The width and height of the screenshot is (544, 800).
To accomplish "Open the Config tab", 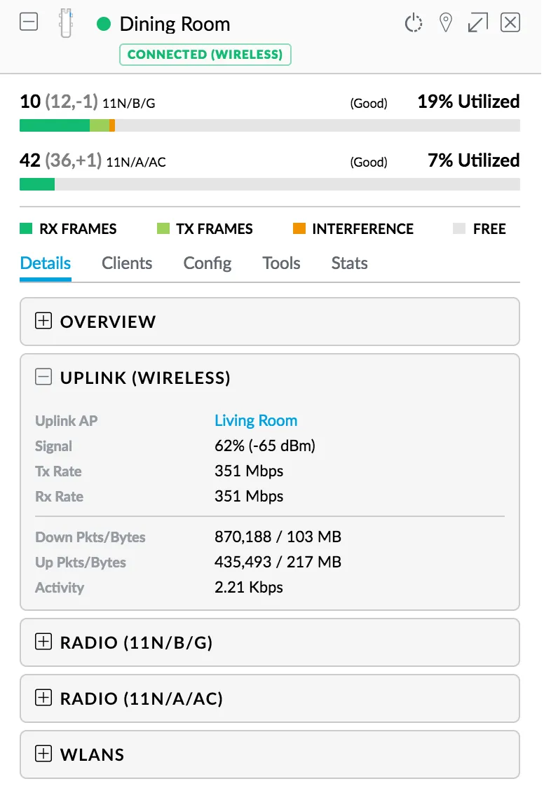I will point(208,263).
